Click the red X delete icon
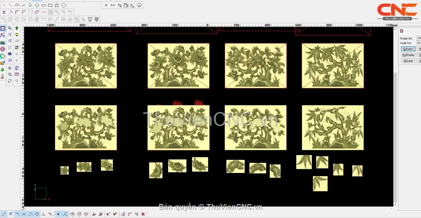 pyautogui.click(x=143, y=214)
